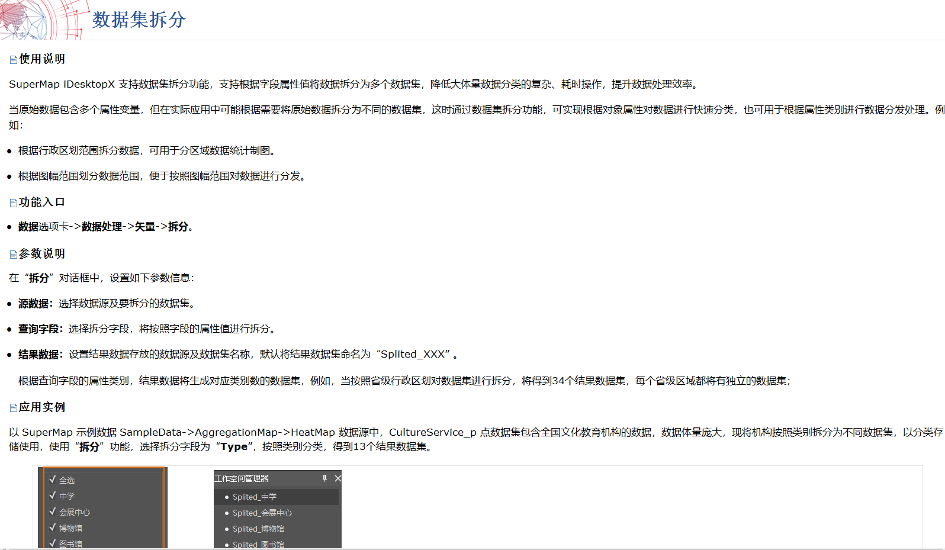Toggle the 全选 checkbox
Viewport: 945px width, 550px height.
(52, 480)
